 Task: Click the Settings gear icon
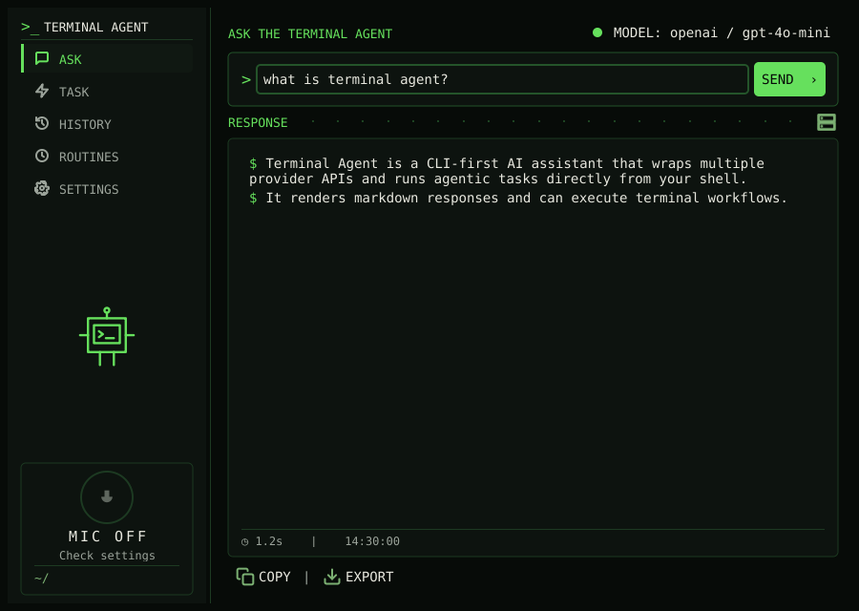(42, 188)
